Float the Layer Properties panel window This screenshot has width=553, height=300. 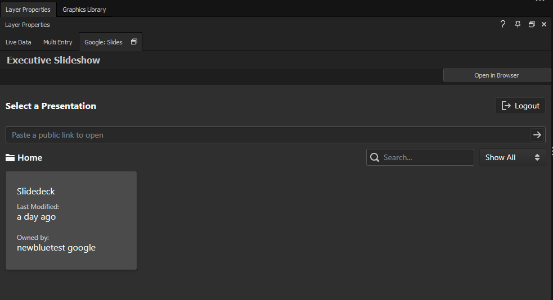coord(532,24)
